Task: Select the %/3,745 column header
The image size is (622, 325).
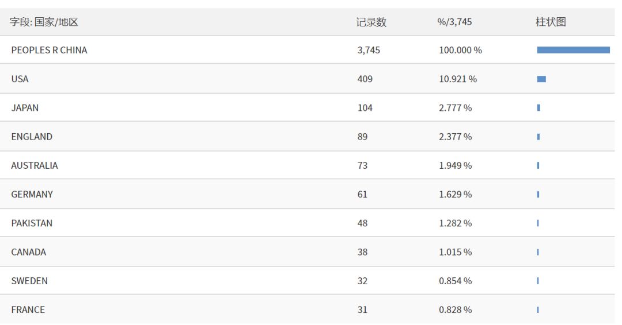Action: pos(454,22)
